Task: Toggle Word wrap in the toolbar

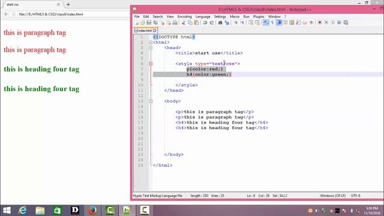Action: [x=266, y=23]
